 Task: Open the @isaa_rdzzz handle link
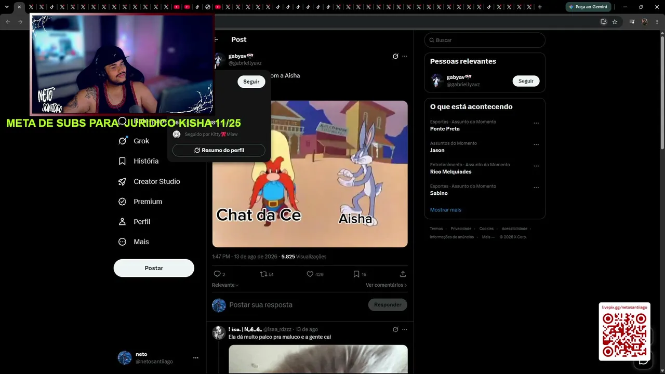pyautogui.click(x=277, y=329)
